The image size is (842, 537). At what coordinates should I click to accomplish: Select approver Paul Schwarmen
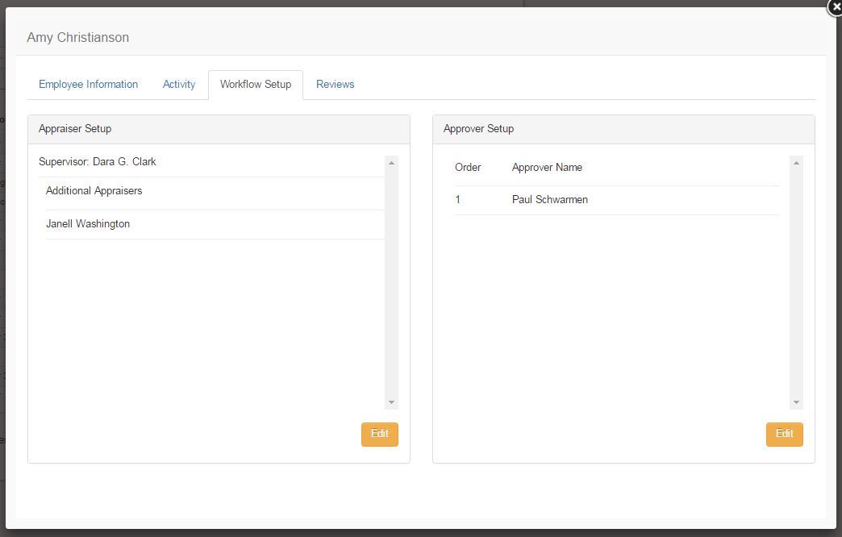click(550, 200)
